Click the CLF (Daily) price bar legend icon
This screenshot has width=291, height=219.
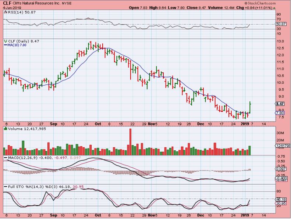(6, 41)
